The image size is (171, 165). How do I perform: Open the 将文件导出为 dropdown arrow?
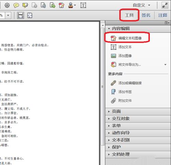click(x=165, y=65)
